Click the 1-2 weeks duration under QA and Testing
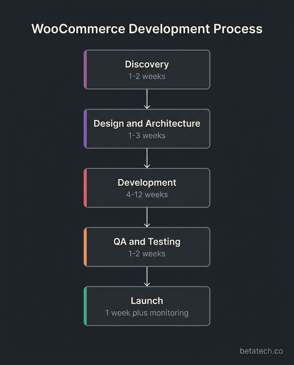The height and width of the screenshot is (365, 294). point(147,254)
